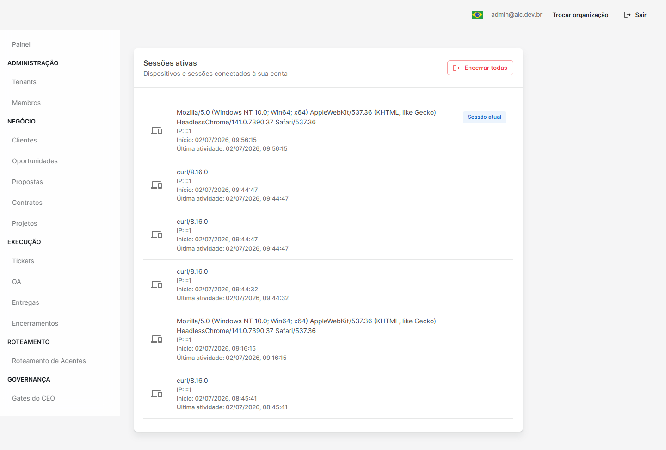
Task: Click device icon of the current HeadlessChrome session
Action: pyautogui.click(x=156, y=130)
